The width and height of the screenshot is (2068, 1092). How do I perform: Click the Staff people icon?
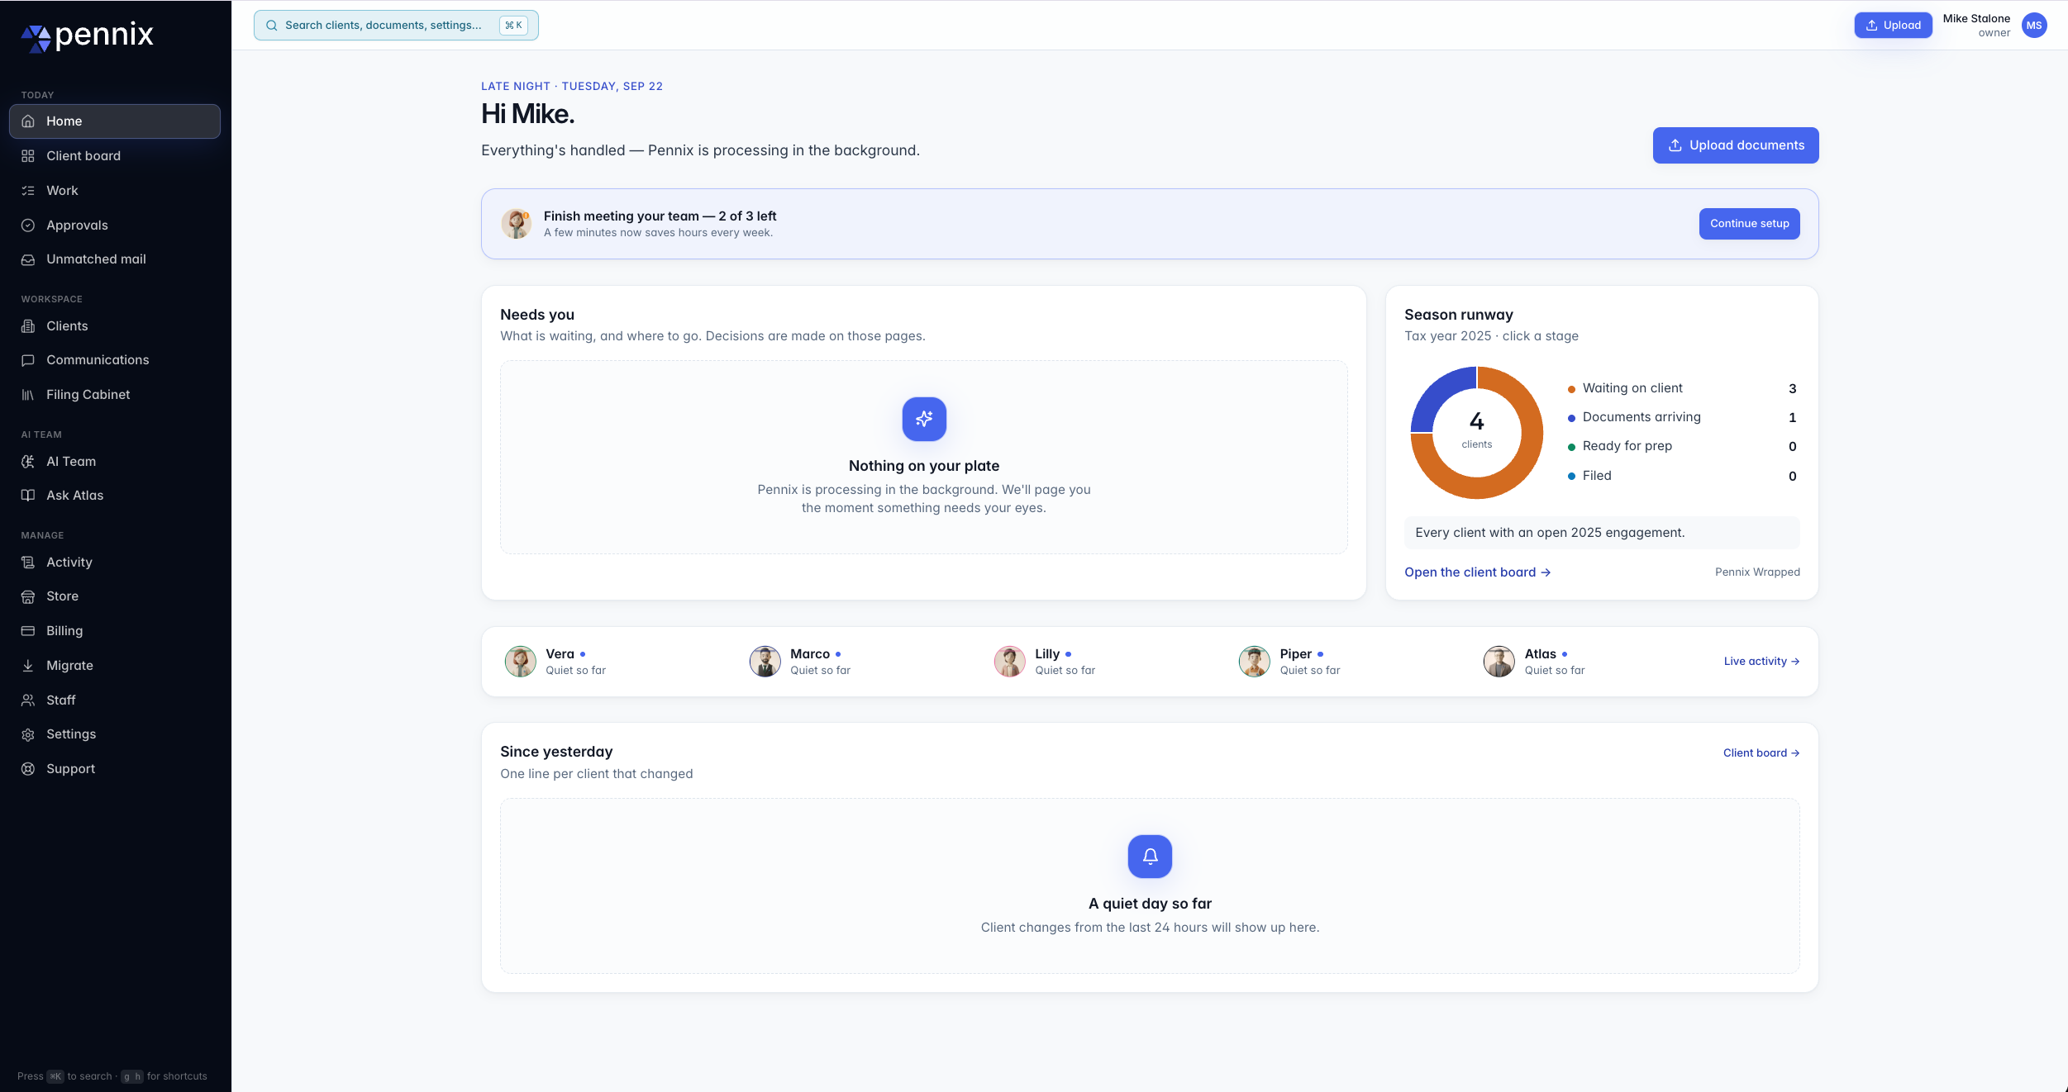(x=28, y=700)
